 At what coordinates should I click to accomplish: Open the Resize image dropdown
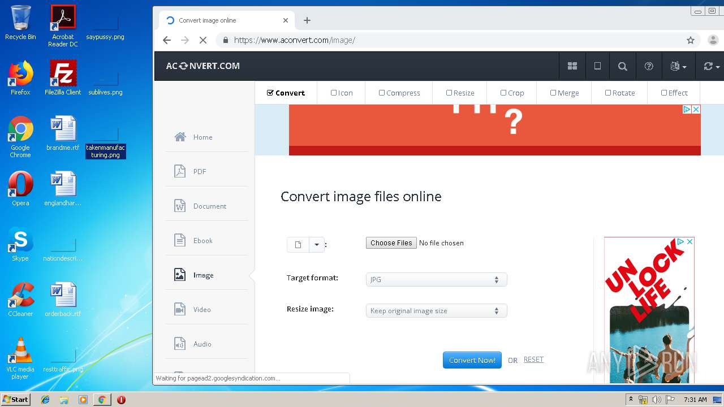coord(436,311)
